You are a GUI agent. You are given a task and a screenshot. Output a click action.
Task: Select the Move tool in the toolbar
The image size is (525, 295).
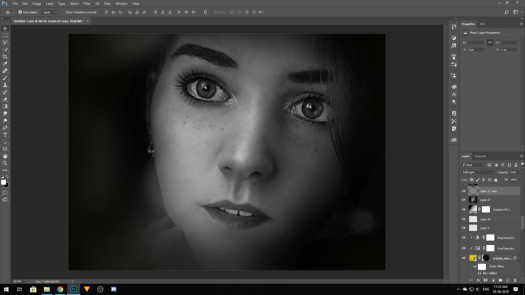pyautogui.click(x=5, y=28)
